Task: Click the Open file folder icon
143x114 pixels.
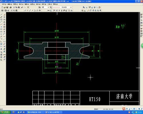Action: pos(5,7)
